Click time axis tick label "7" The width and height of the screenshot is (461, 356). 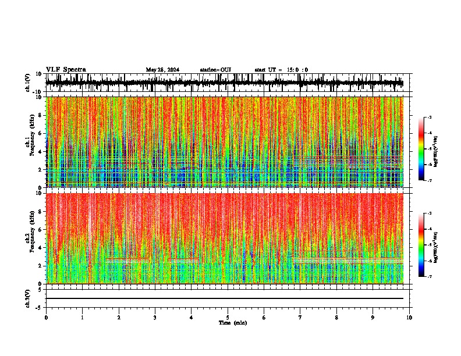pyautogui.click(x=300, y=318)
